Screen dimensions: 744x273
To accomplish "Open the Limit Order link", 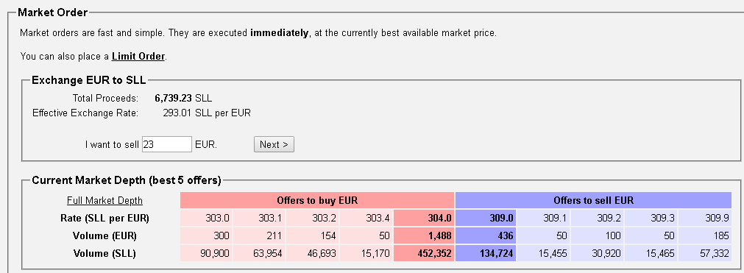I will (138, 57).
